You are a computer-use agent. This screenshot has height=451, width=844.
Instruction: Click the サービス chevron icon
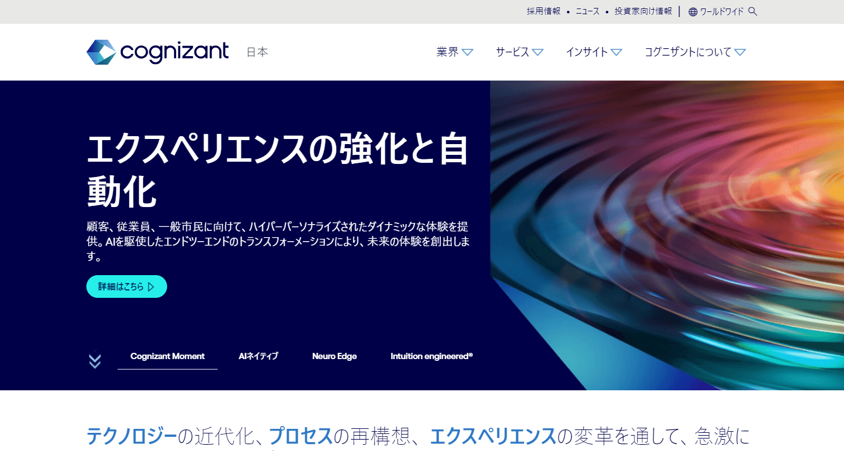[539, 52]
